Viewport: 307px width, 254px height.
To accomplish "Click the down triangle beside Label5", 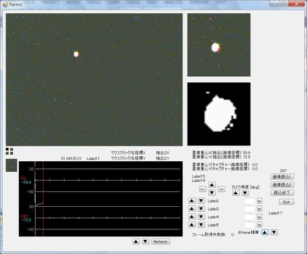I will (201, 224).
